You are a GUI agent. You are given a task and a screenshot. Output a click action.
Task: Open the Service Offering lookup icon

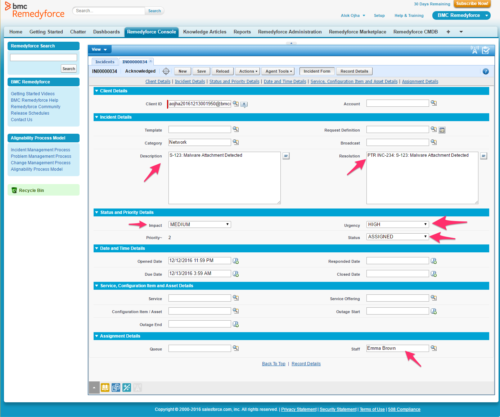[x=434, y=298]
